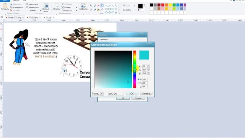Select the brush tool
This screenshot has height=138, width=245.
tap(95, 5)
